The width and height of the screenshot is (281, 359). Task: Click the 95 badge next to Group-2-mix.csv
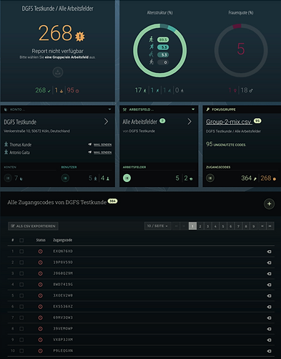point(257,121)
